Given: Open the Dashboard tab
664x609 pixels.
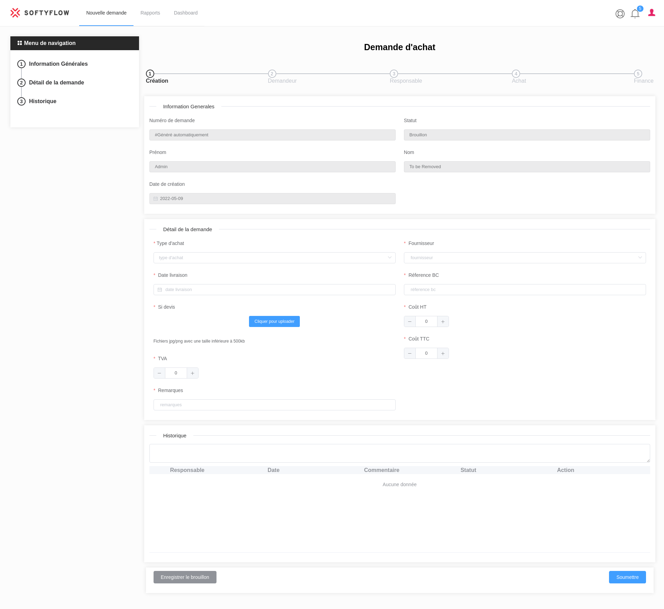Looking at the screenshot, I should click(186, 13).
